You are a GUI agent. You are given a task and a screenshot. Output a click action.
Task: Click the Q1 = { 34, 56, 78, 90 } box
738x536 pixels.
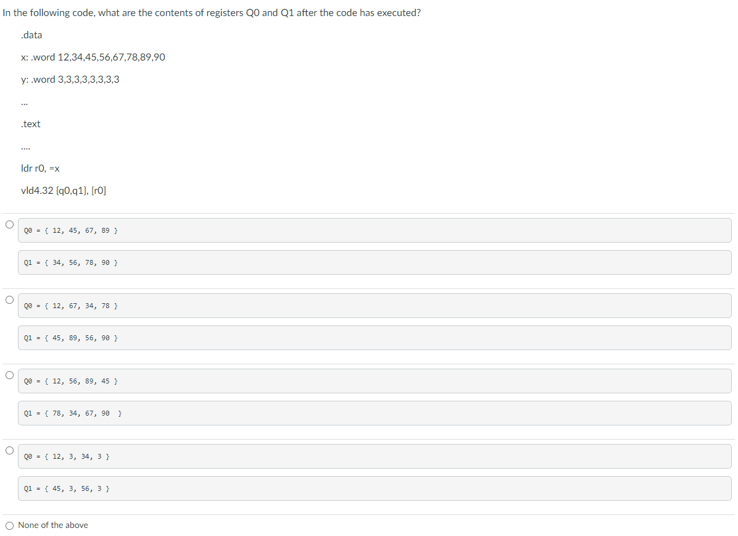pos(374,262)
